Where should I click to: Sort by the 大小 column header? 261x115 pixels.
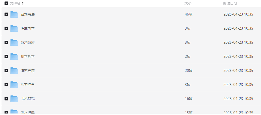(x=188, y=3)
